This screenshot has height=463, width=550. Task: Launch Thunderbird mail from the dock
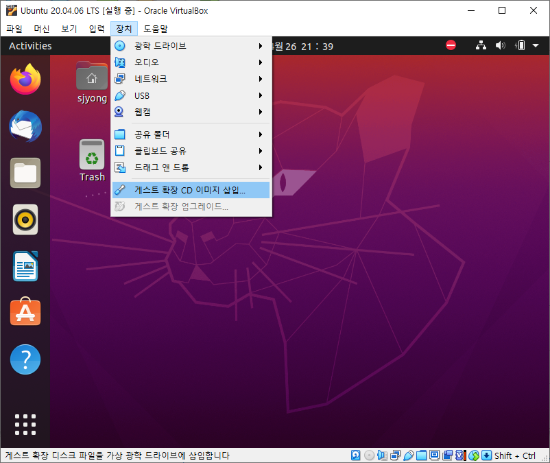point(25,126)
